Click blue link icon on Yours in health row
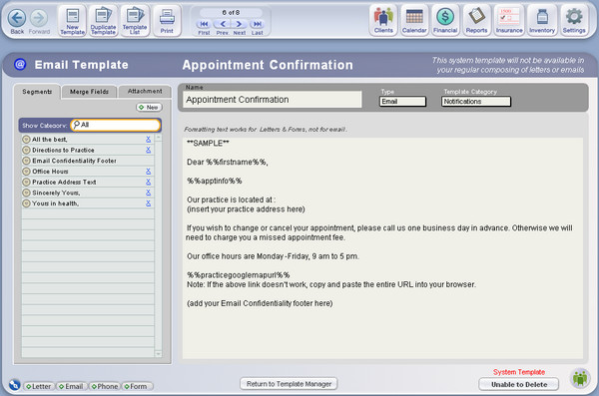 [148, 203]
